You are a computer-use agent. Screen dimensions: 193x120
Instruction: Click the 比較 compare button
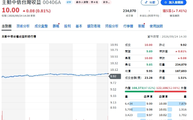150,2
